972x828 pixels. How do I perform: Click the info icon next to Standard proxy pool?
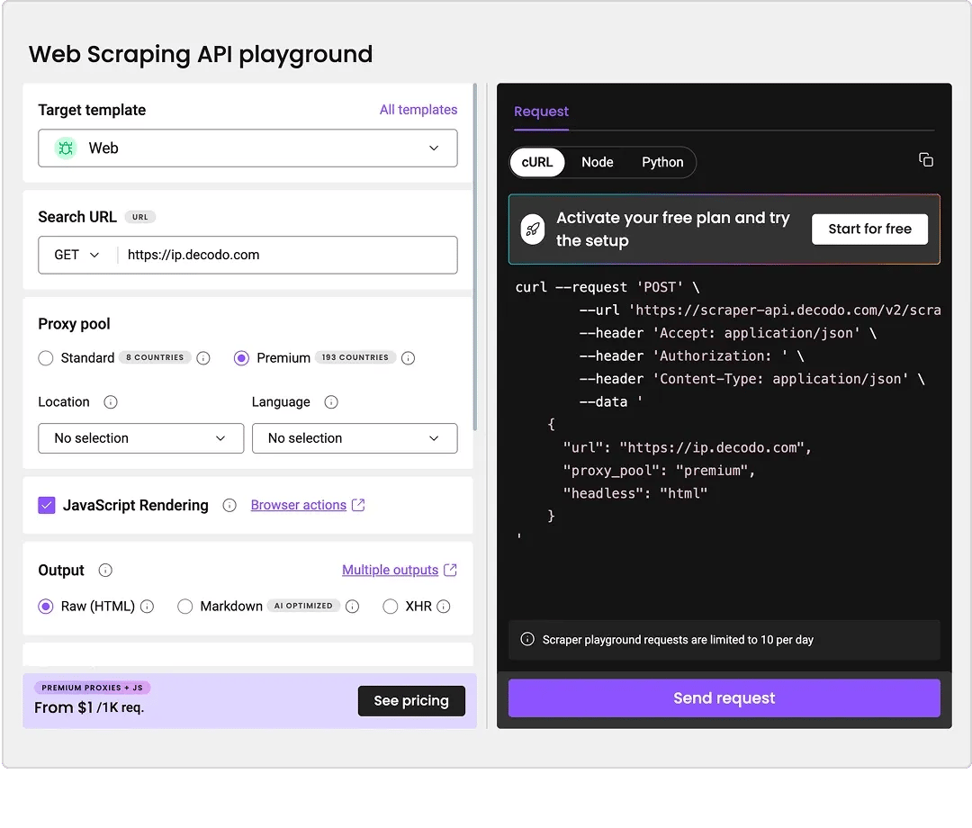(203, 358)
